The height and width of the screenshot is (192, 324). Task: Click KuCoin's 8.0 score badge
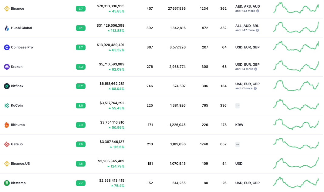click(81, 106)
